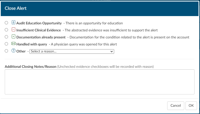The height and width of the screenshot is (114, 200).
Task: Focus the Additional Closing Notes text area
Action: (x=100, y=82)
